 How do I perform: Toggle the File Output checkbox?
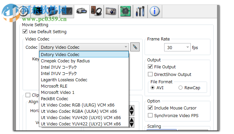150,67
